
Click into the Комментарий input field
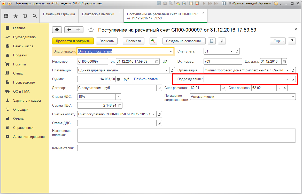[x=130, y=148]
